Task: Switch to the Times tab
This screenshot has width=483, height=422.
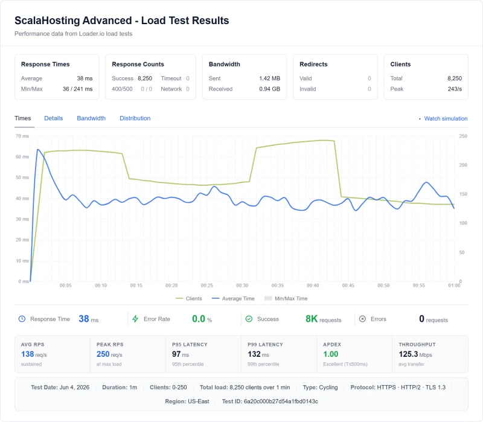Action: 23,118
